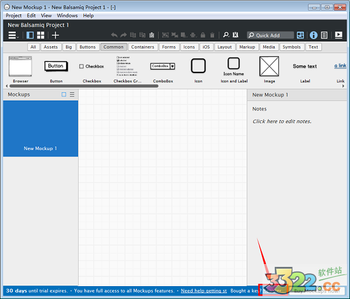
Task: Open the View menu
Action: coord(46,16)
